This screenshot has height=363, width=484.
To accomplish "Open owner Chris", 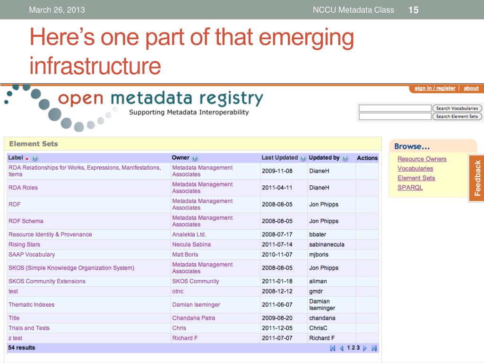I will tap(179, 328).
